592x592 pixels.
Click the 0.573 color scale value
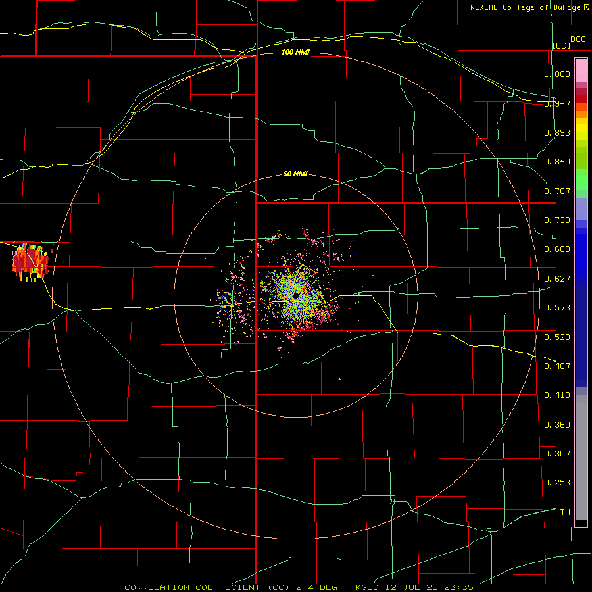557,308
